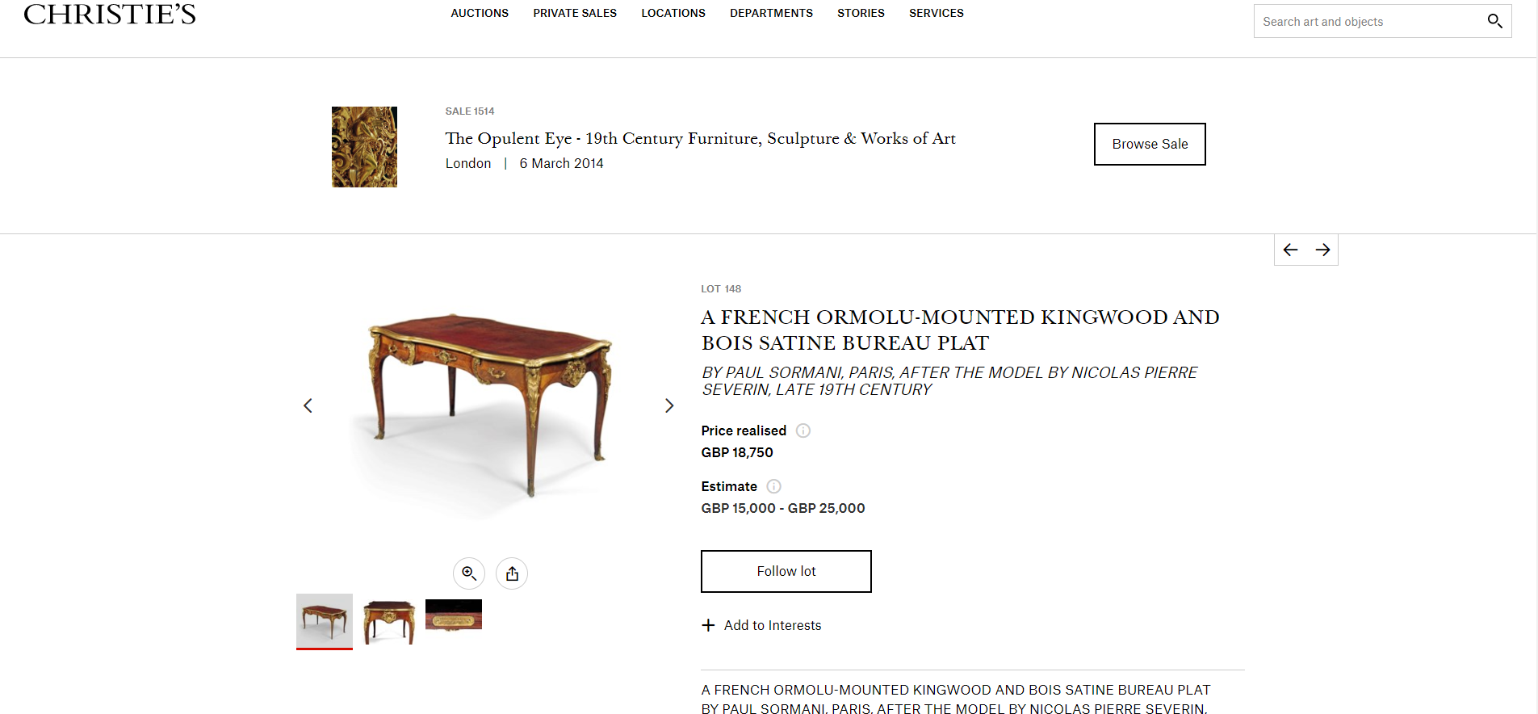Open The Opulent Eye sale link

pos(700,139)
